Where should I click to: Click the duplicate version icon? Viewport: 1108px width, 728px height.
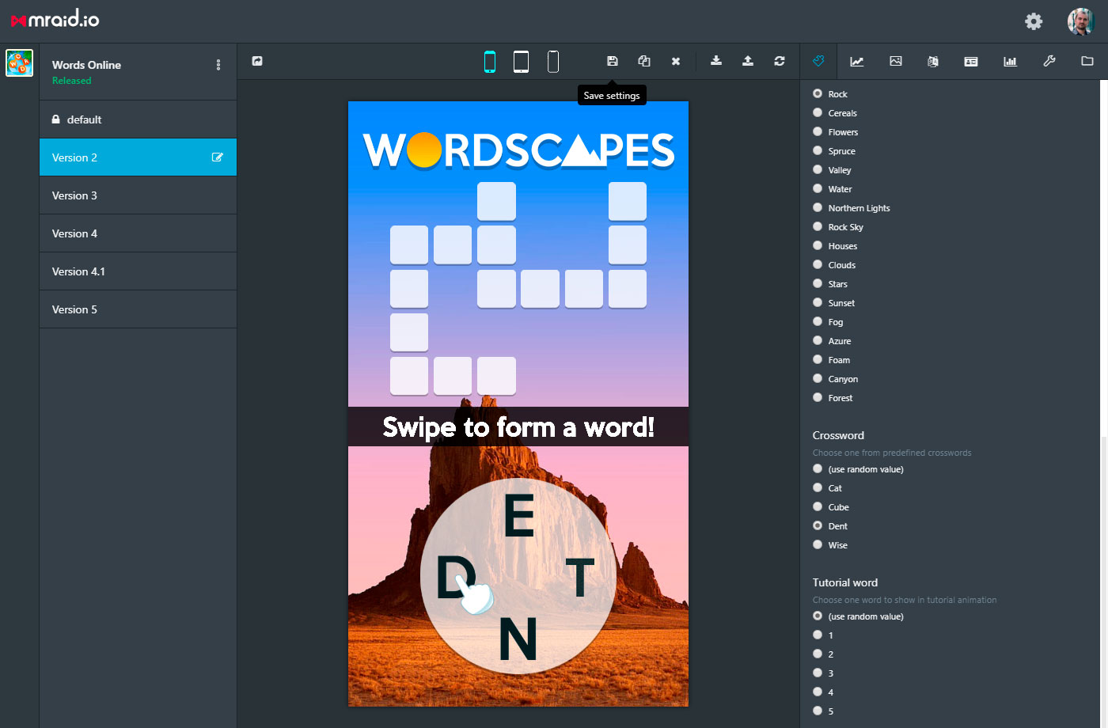click(644, 61)
